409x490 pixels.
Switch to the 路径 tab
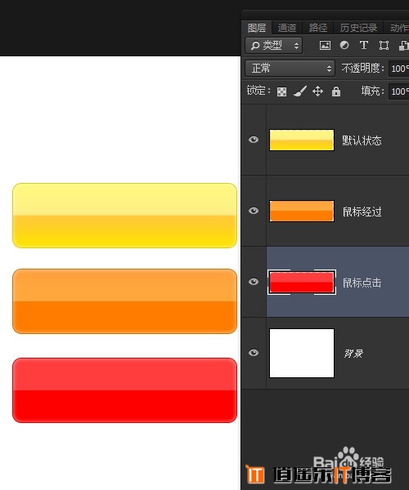click(318, 28)
